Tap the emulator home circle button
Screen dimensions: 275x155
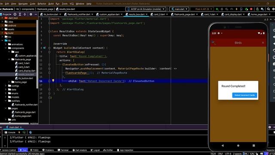pos(238,146)
